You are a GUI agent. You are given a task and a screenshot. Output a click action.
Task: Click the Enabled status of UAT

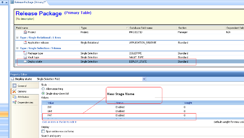120,111
